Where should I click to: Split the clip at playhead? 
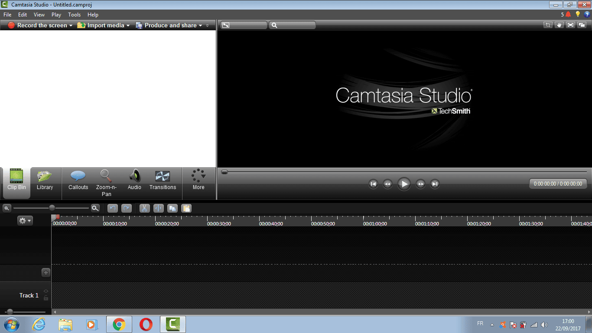click(x=159, y=209)
